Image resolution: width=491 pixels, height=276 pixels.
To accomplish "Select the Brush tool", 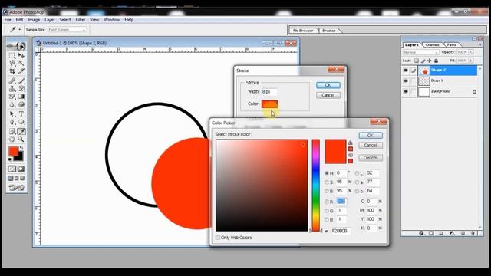I will (21, 81).
